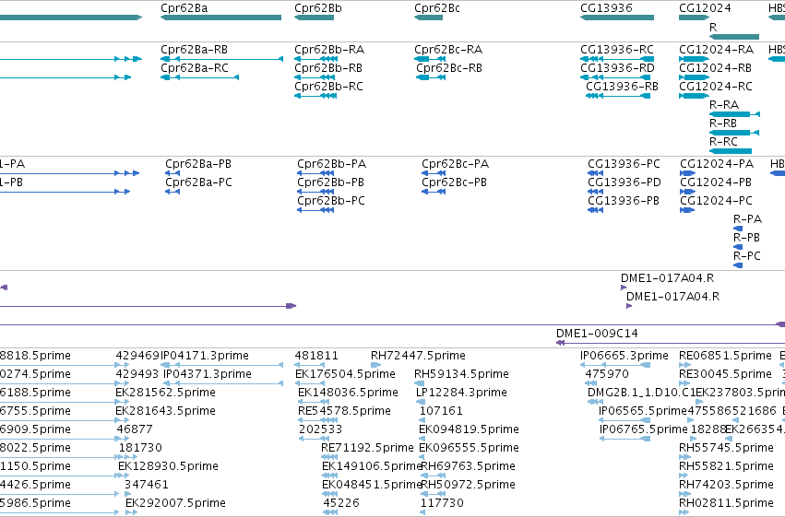Open EST RH72447.5prime

pos(418,356)
